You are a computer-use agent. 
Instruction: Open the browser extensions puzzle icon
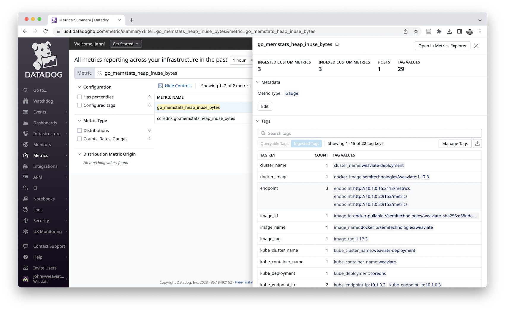tap(439, 31)
